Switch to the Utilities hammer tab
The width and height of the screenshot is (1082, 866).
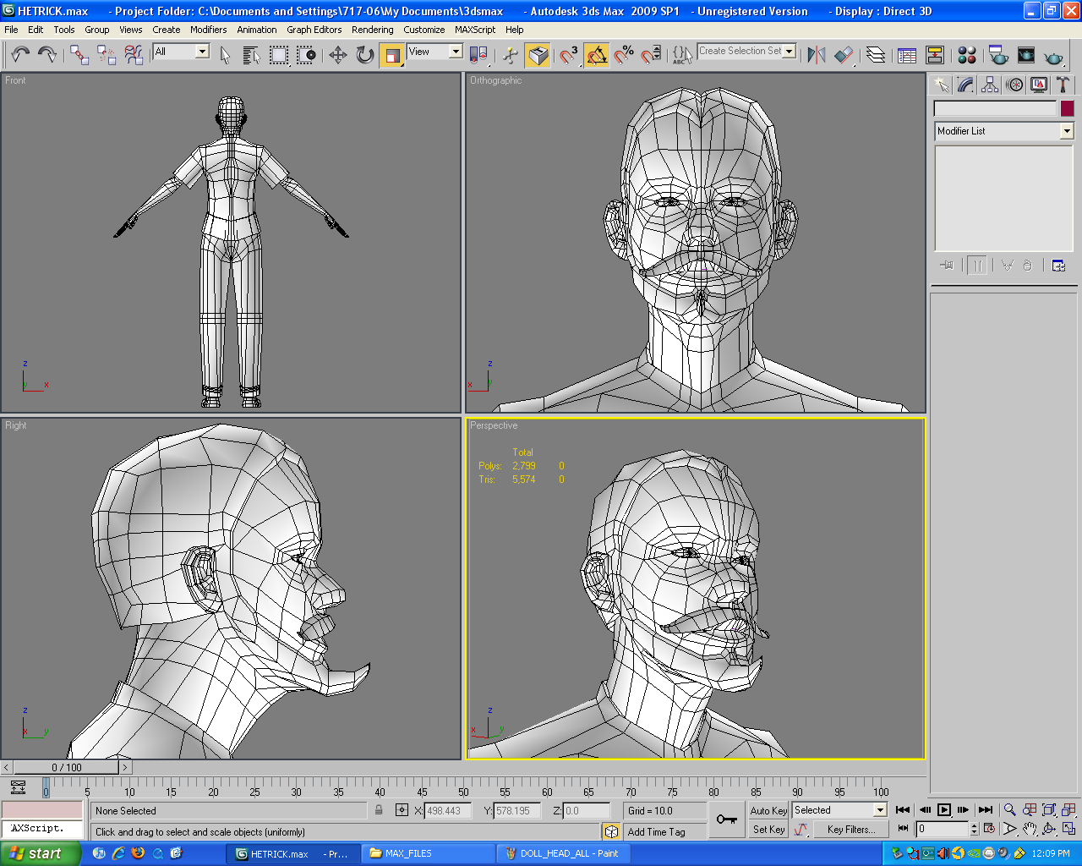pyautogui.click(x=1063, y=85)
